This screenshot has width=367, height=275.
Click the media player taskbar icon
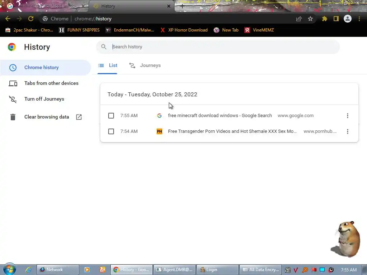[87, 270]
